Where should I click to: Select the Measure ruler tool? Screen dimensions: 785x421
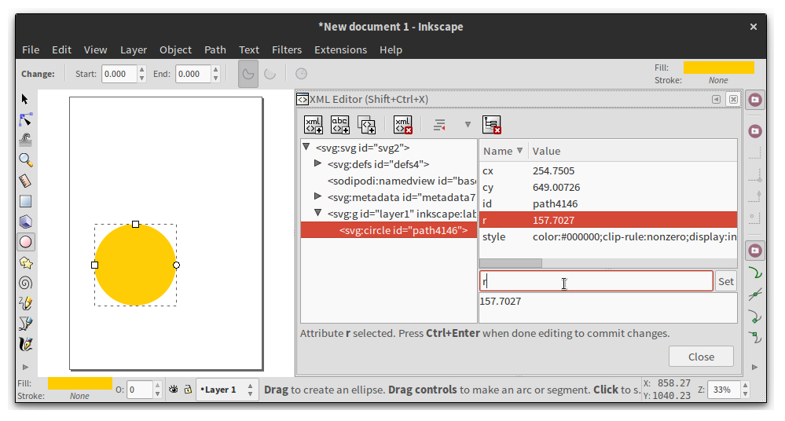pos(25,181)
